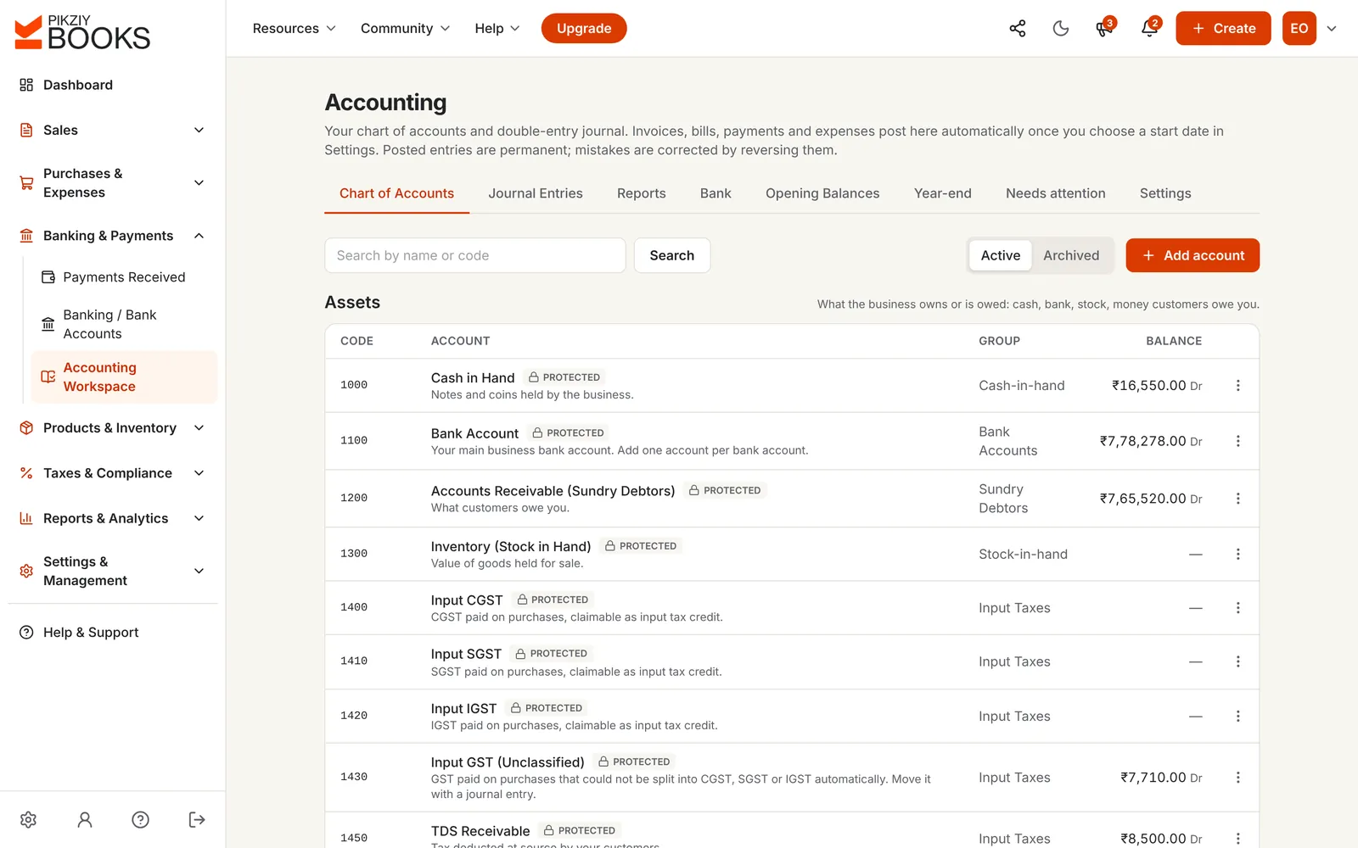The height and width of the screenshot is (848, 1358).
Task: Open the share icon in top bar
Action: point(1017,28)
